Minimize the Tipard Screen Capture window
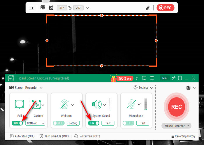This screenshot has height=145, width=204. click(187, 79)
